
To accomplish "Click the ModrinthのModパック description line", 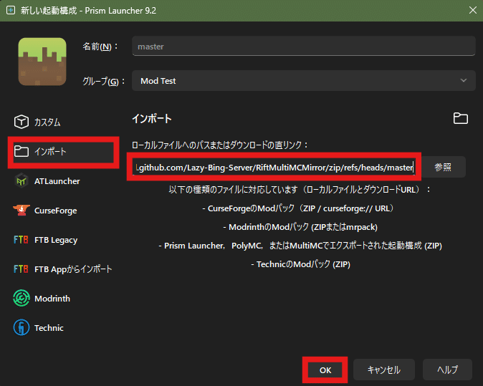I will 300,227.
